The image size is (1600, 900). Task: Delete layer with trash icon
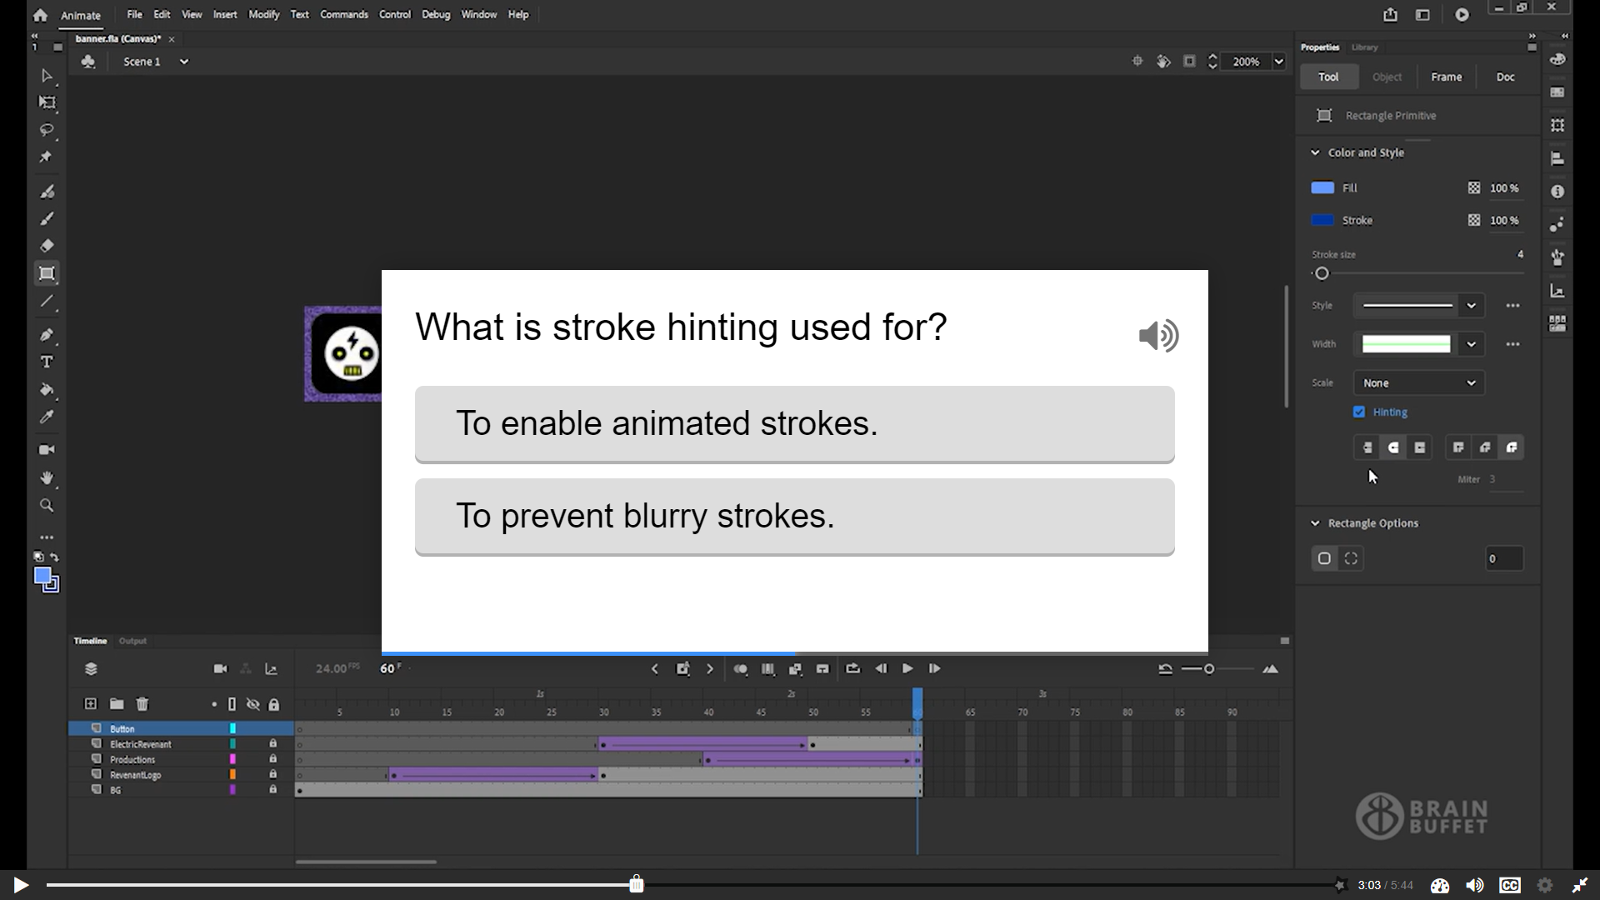142,704
